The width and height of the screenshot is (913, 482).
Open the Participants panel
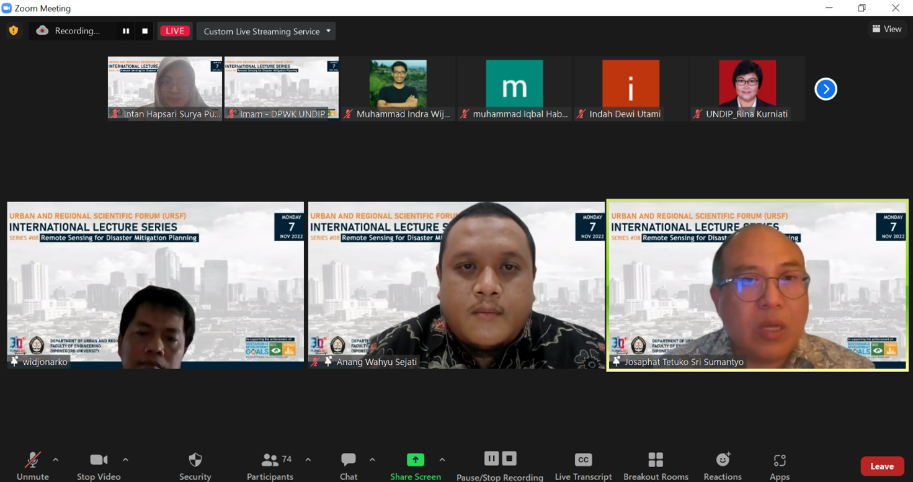click(270, 465)
